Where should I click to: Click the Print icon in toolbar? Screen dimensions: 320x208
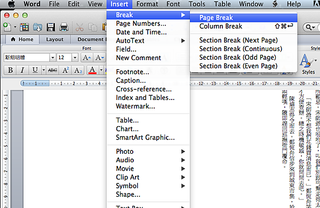63,27
